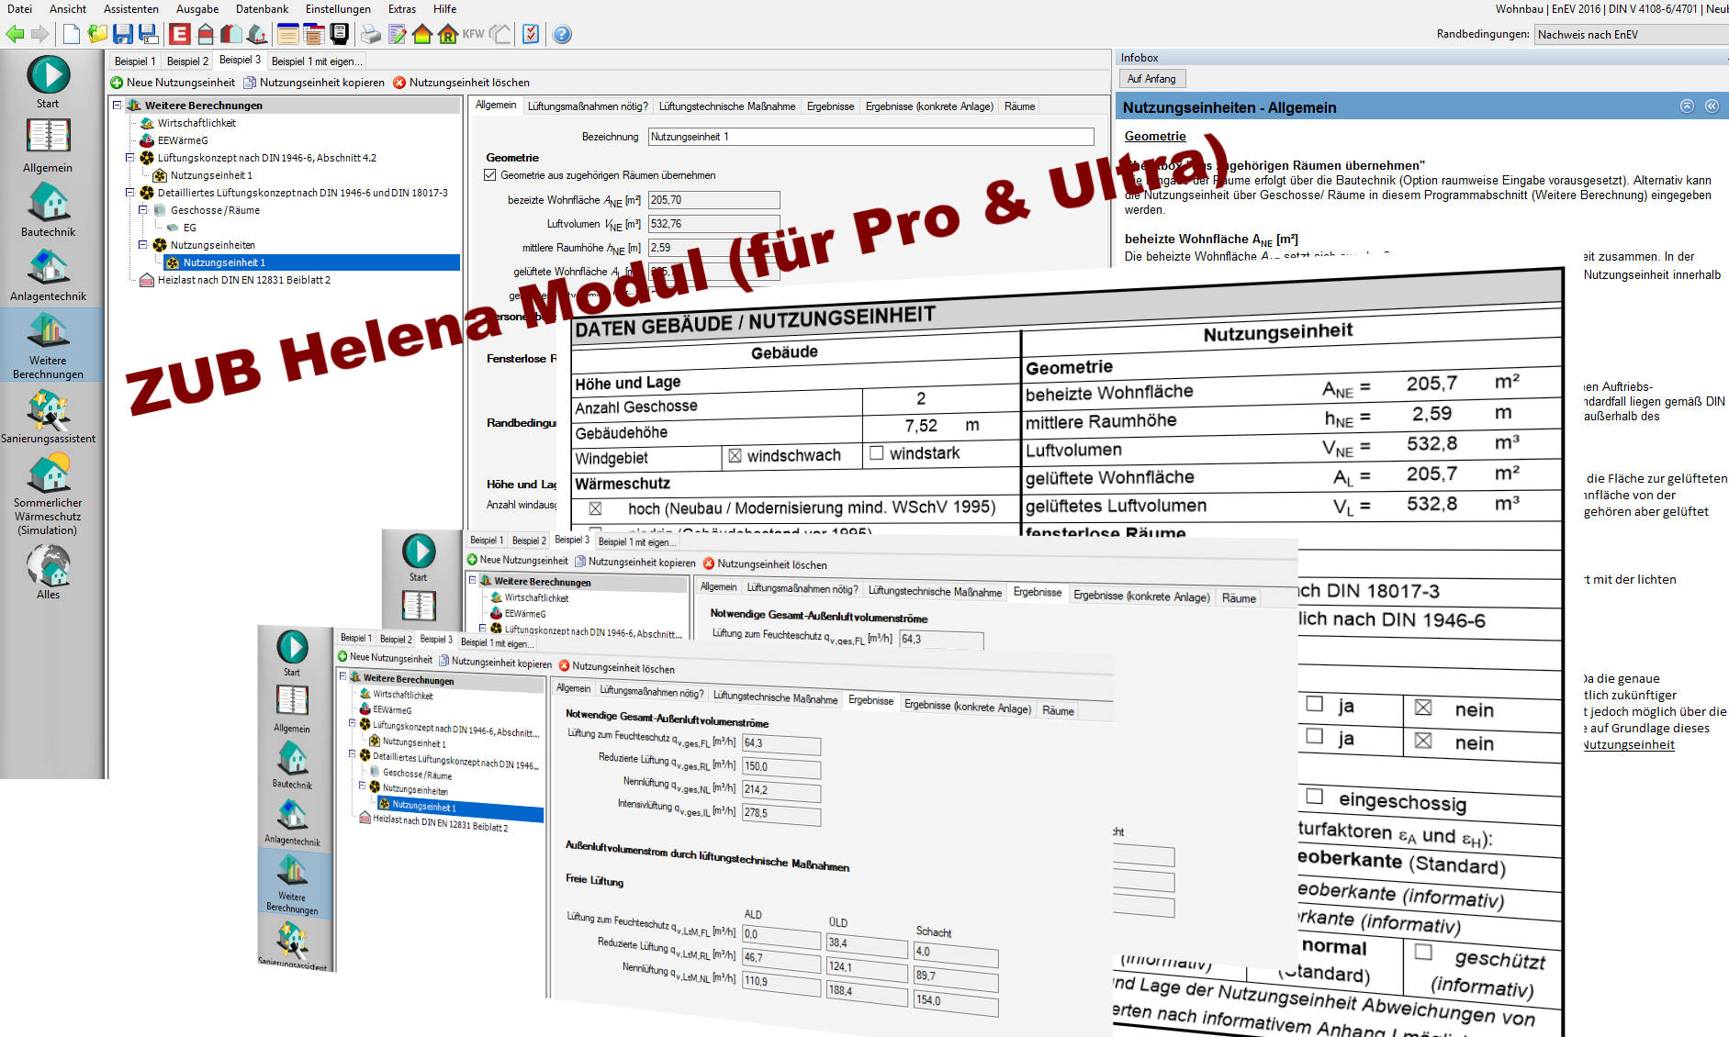Create a new file via blank page icon

click(71, 35)
